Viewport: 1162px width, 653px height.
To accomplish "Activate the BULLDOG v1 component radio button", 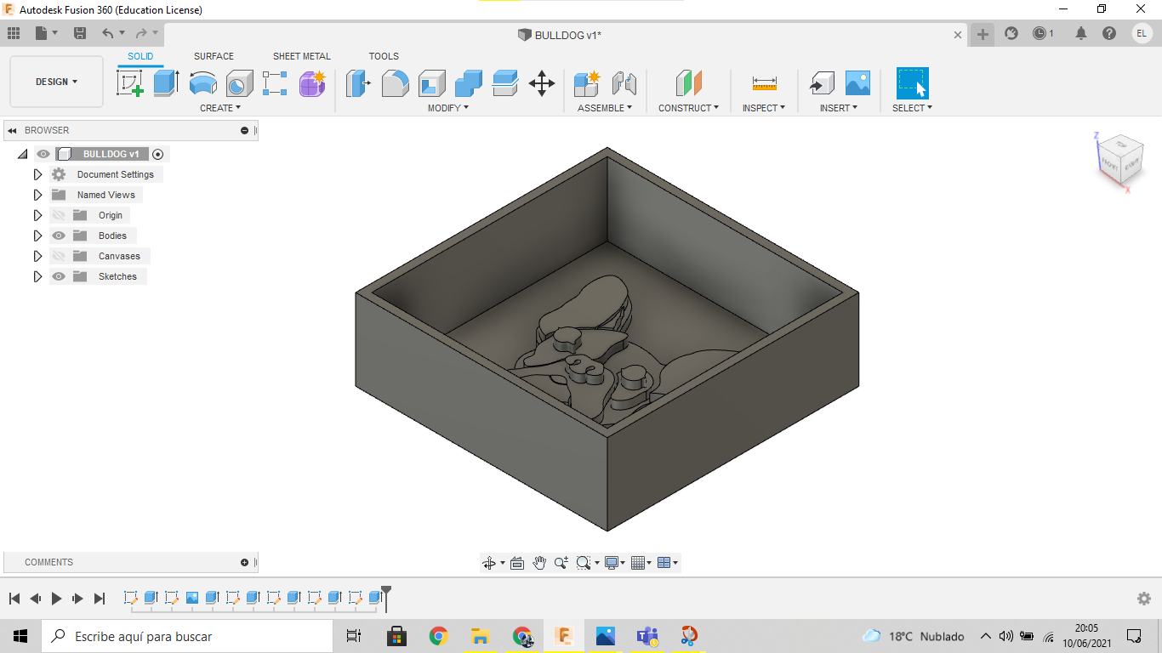I will pos(157,154).
